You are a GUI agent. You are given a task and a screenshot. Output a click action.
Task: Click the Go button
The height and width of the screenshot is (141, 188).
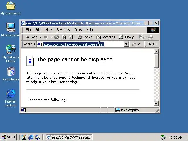(136, 44)
